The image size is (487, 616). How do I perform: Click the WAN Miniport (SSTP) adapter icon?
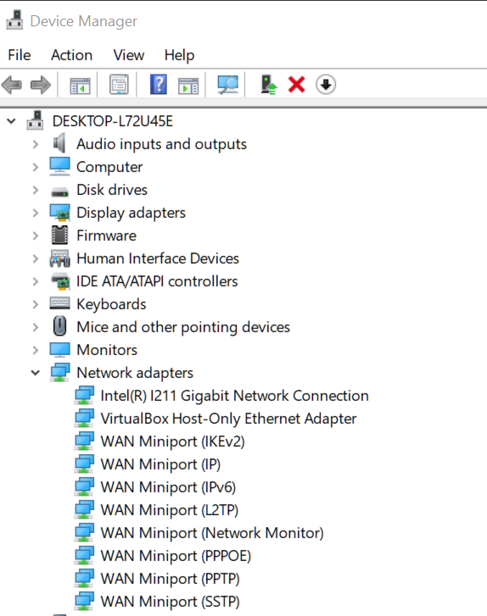point(84,601)
